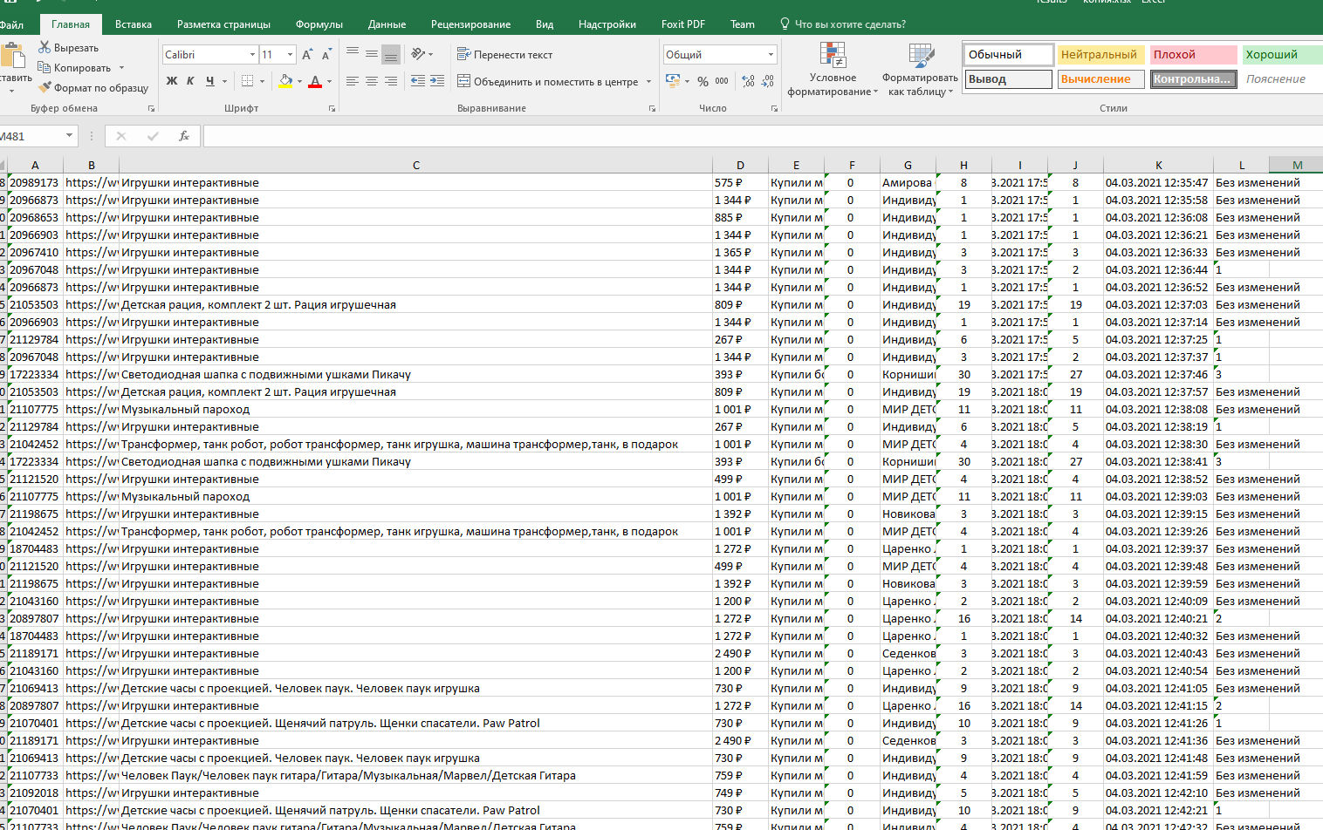The width and height of the screenshot is (1323, 830).
Task: Toggle bold formatting (Ж)
Action: tap(172, 81)
